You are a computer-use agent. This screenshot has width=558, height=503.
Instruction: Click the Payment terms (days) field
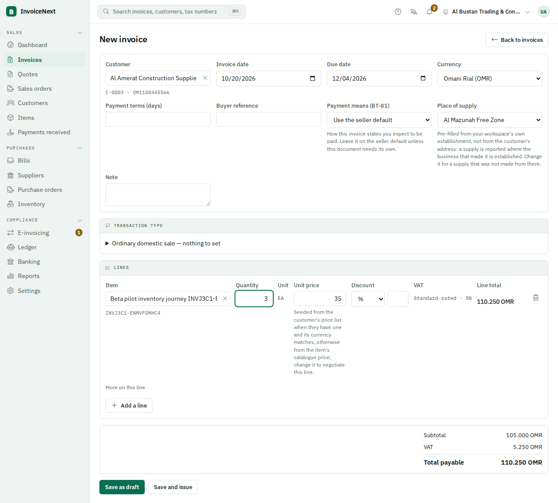[x=158, y=119]
